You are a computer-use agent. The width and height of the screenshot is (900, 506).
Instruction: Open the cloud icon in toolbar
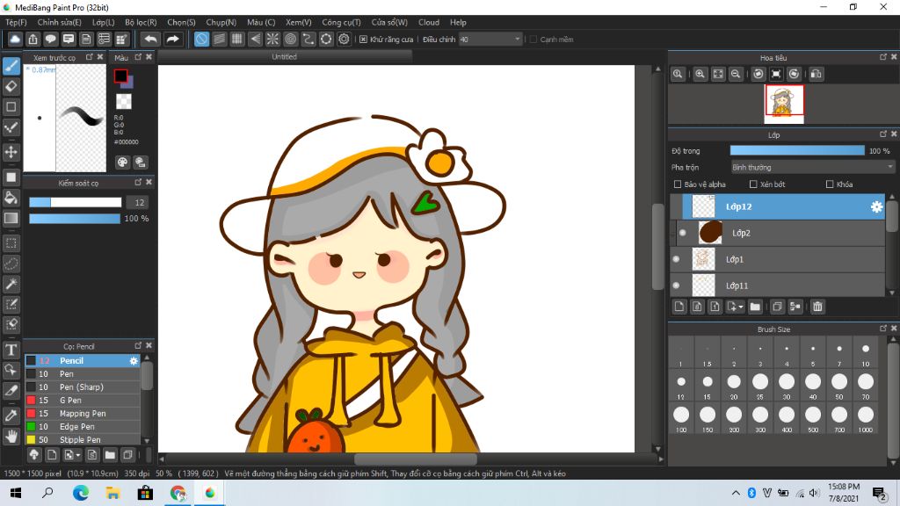[x=15, y=39]
